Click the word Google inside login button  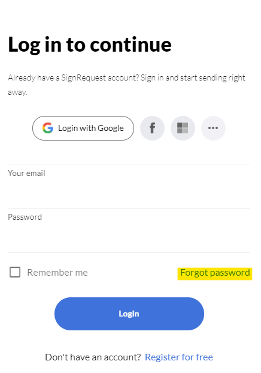click(x=111, y=128)
